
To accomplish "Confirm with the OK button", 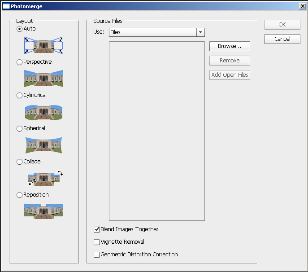I will pos(282,25).
